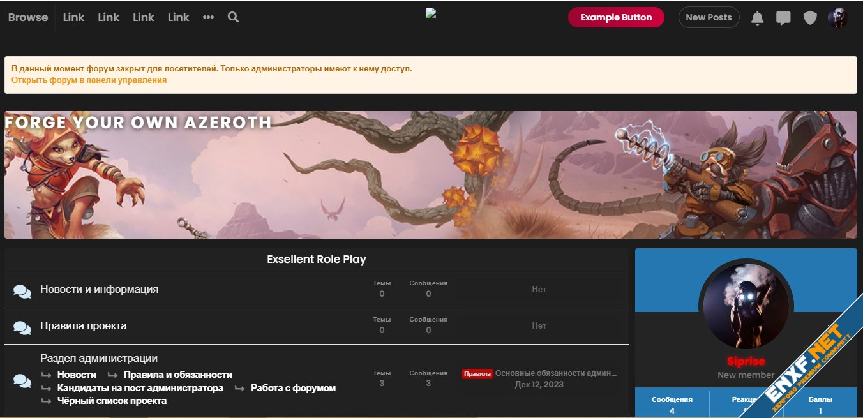This screenshot has width=863, height=418.
Task: Click the moderator shield icon
Action: point(810,18)
